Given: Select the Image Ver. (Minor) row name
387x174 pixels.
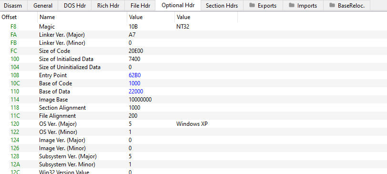Looking at the screenshot, I should [x=62, y=148].
